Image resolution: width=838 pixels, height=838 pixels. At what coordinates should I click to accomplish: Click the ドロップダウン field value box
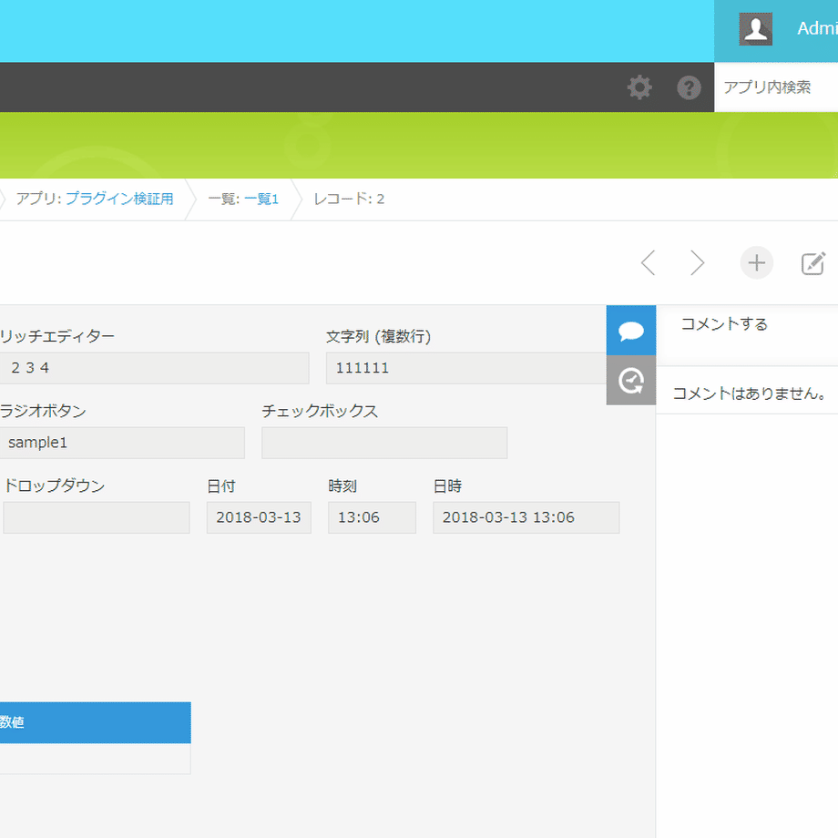97,517
